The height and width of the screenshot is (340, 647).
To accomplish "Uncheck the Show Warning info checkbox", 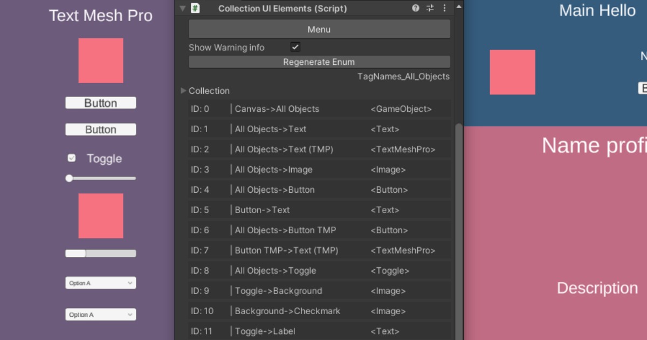I will pos(295,47).
